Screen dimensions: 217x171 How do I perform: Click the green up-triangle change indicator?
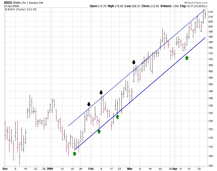pyautogui.click(x=206, y=6)
